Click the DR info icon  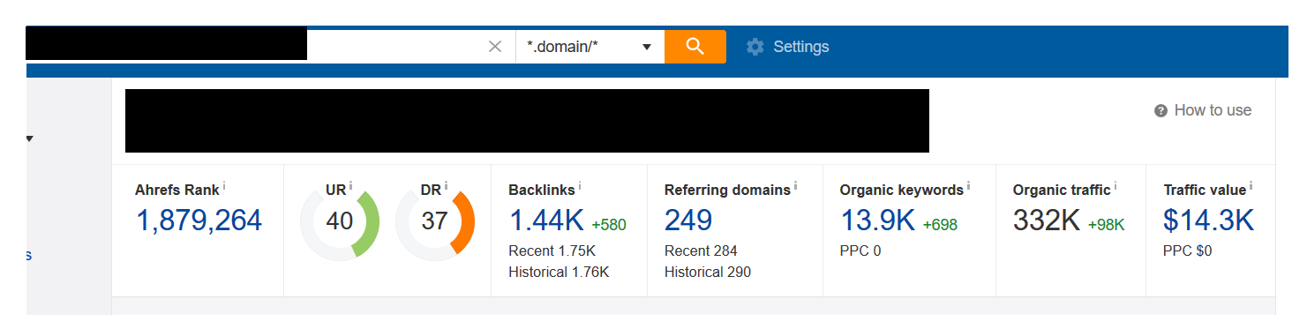(446, 186)
